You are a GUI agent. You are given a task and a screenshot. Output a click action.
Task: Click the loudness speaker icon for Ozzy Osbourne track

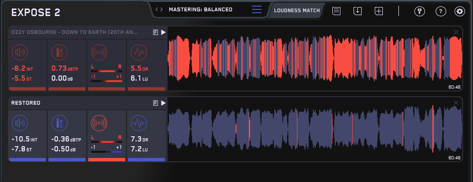(20, 52)
